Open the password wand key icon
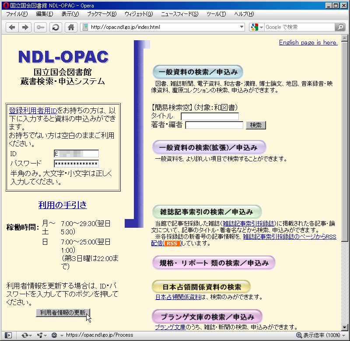The height and width of the screenshot is (341, 350). coord(40,27)
